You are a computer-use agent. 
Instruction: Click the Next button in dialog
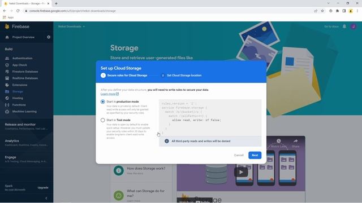pyautogui.click(x=255, y=155)
